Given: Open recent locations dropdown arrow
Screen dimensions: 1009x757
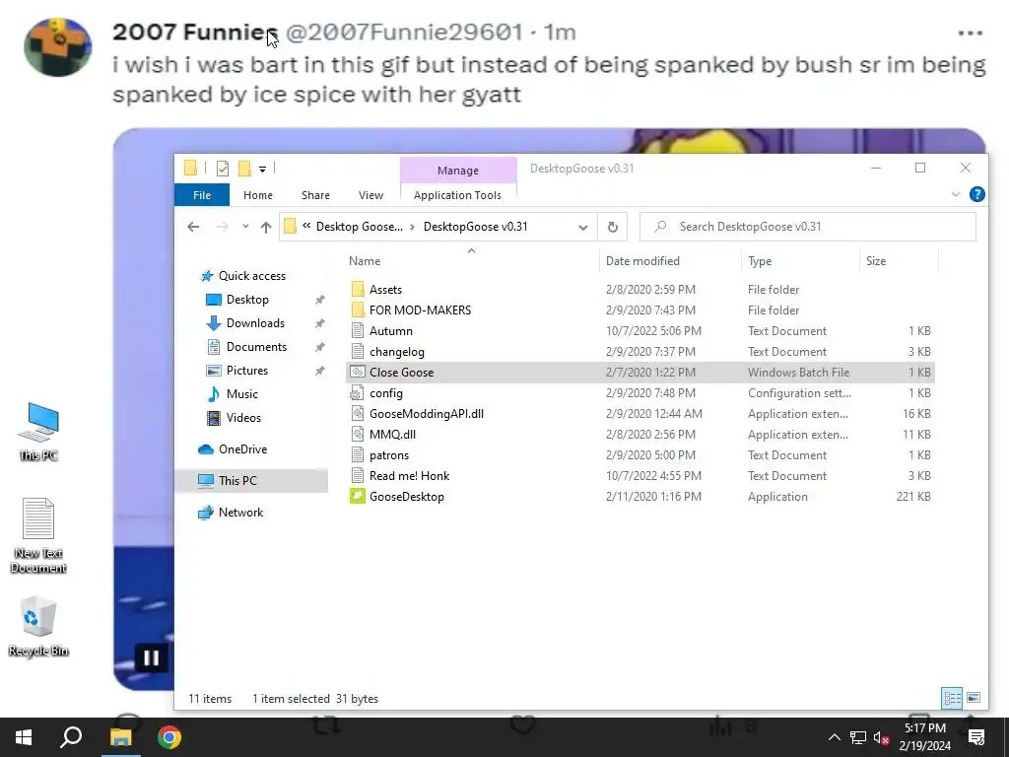Looking at the screenshot, I should point(245,227).
